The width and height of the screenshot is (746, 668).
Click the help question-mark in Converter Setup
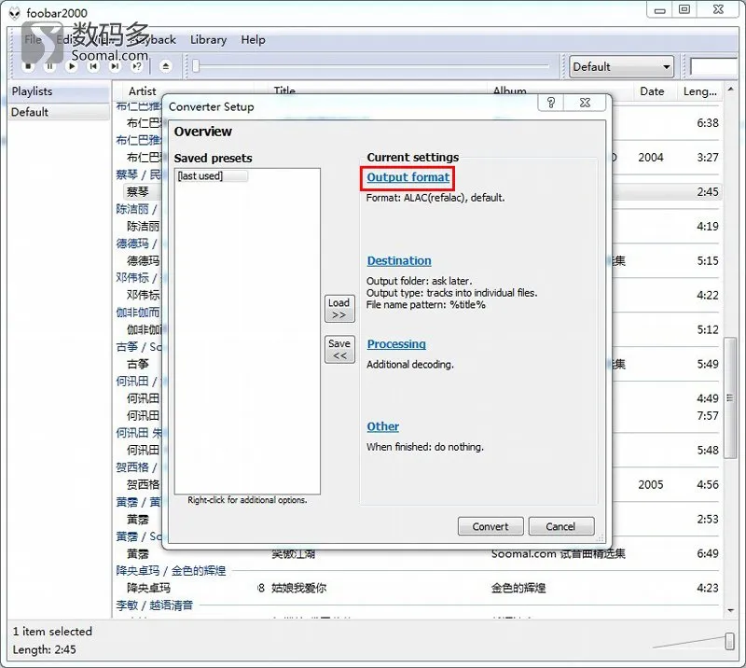(551, 103)
